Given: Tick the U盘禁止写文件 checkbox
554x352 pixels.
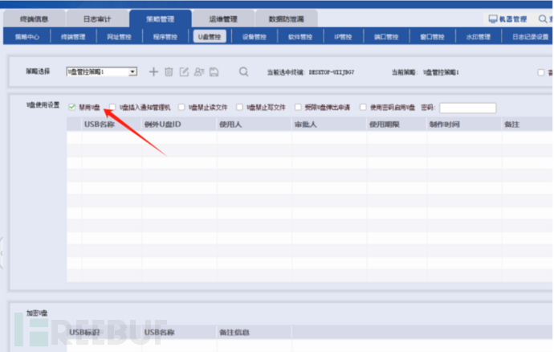Looking at the screenshot, I should pos(239,107).
